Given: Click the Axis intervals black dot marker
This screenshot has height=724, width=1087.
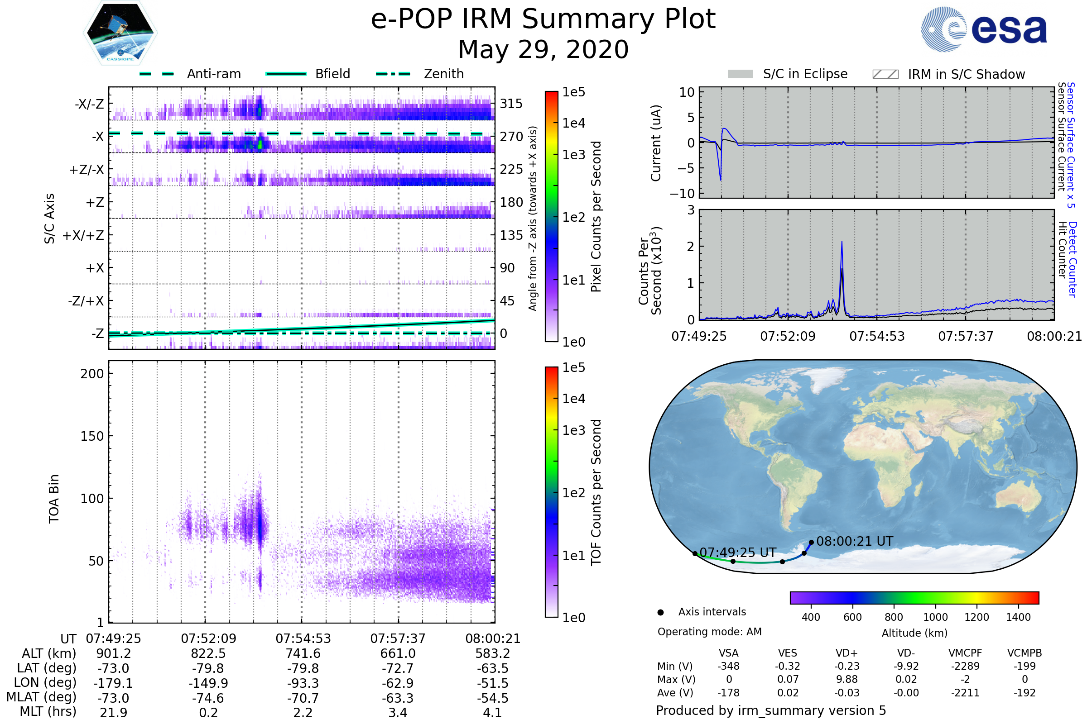Looking at the screenshot, I should click(660, 612).
